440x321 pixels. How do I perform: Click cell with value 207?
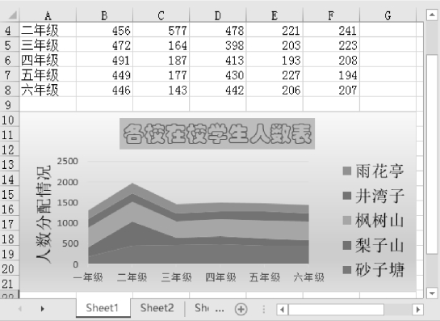[331, 90]
